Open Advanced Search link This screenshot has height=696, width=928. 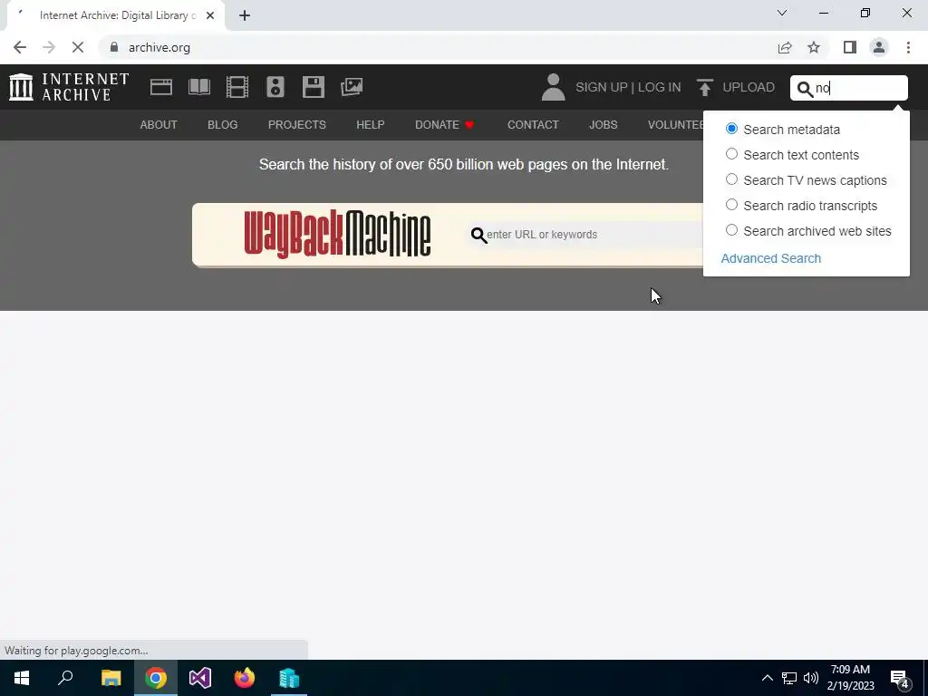click(770, 258)
